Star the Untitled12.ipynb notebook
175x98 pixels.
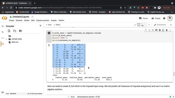(32, 17)
